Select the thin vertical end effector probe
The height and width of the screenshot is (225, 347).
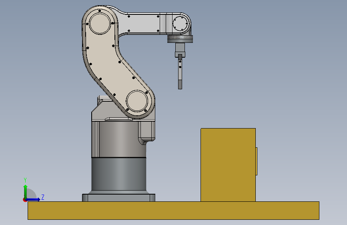coord(180,72)
